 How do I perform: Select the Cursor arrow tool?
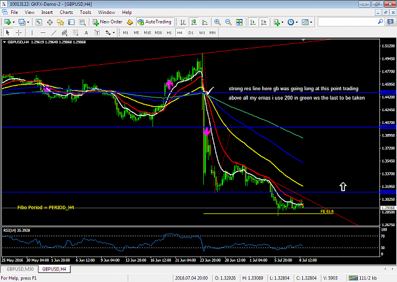tap(8, 32)
